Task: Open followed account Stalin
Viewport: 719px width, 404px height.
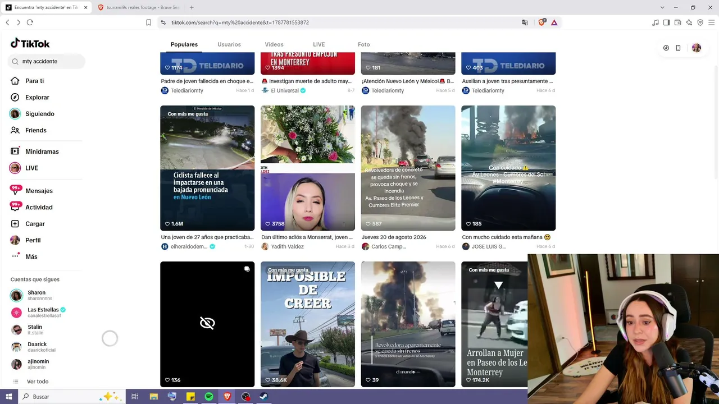Action: point(35,330)
